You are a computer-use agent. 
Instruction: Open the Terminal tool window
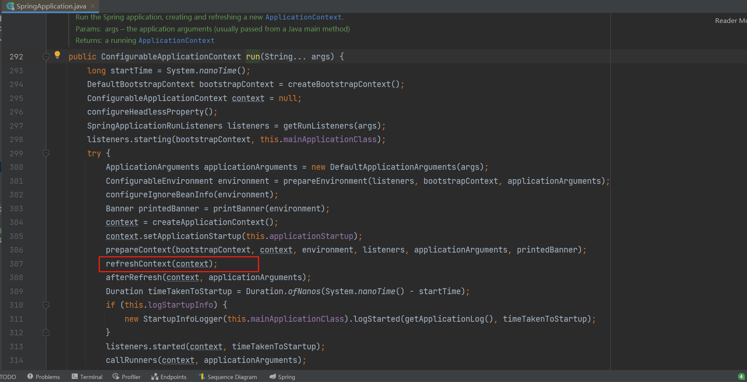(87, 377)
